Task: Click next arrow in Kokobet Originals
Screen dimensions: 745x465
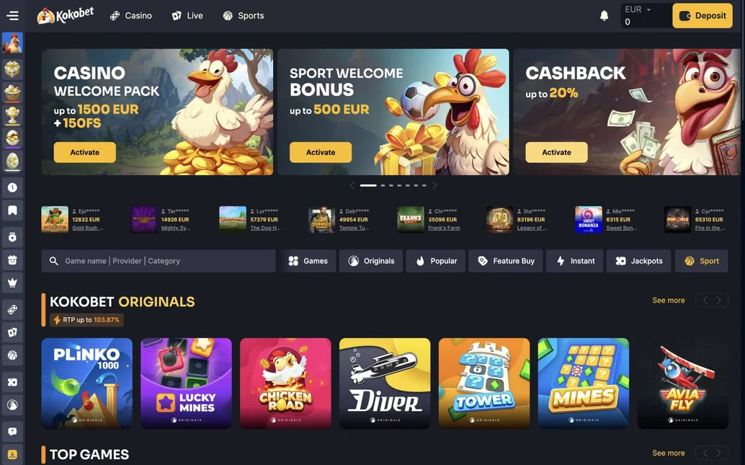Action: (719, 301)
